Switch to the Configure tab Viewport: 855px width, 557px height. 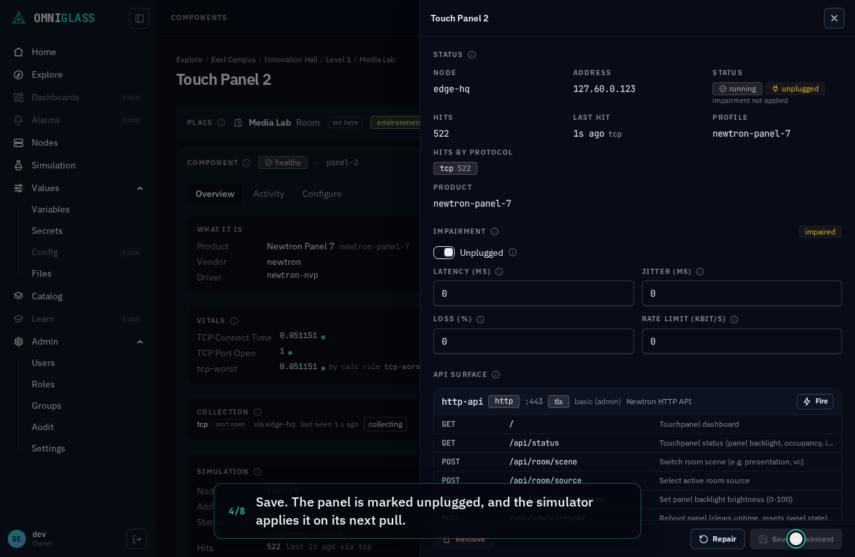(322, 194)
